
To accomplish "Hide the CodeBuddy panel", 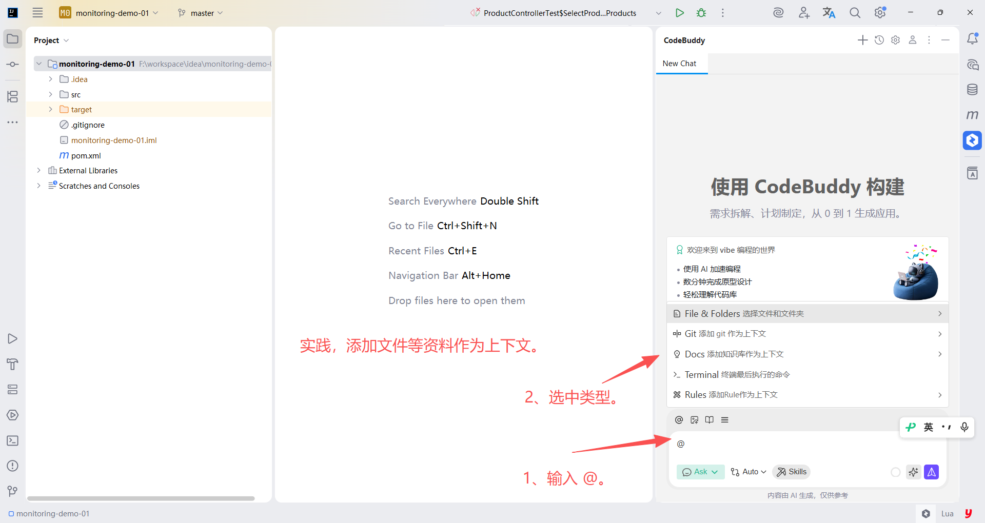I will pyautogui.click(x=945, y=40).
